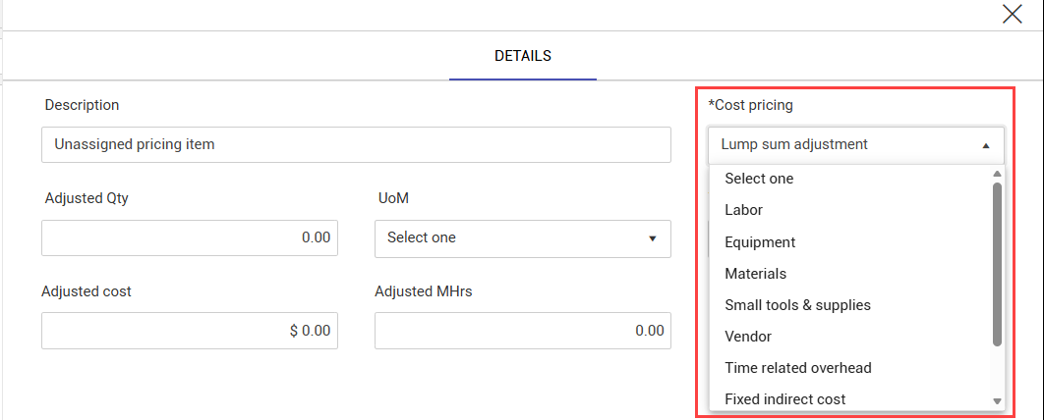Open the Cost pricing dropdown

[x=845, y=144]
